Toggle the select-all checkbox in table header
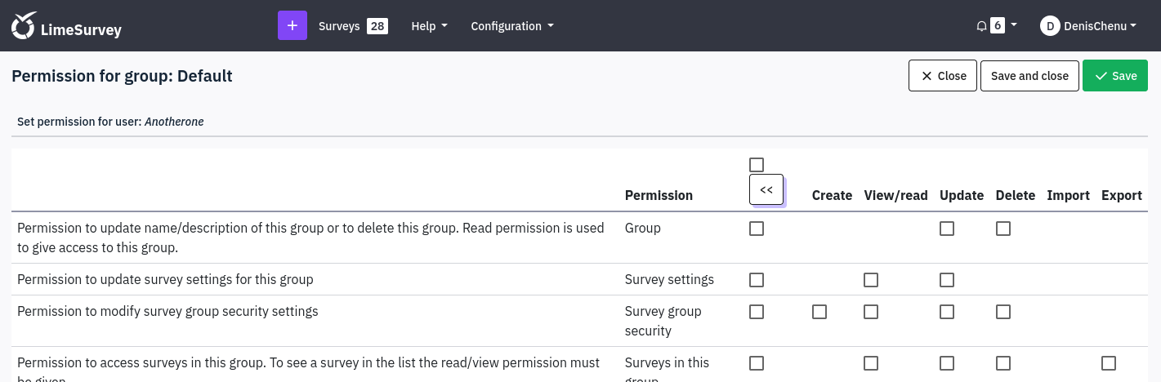 [757, 165]
